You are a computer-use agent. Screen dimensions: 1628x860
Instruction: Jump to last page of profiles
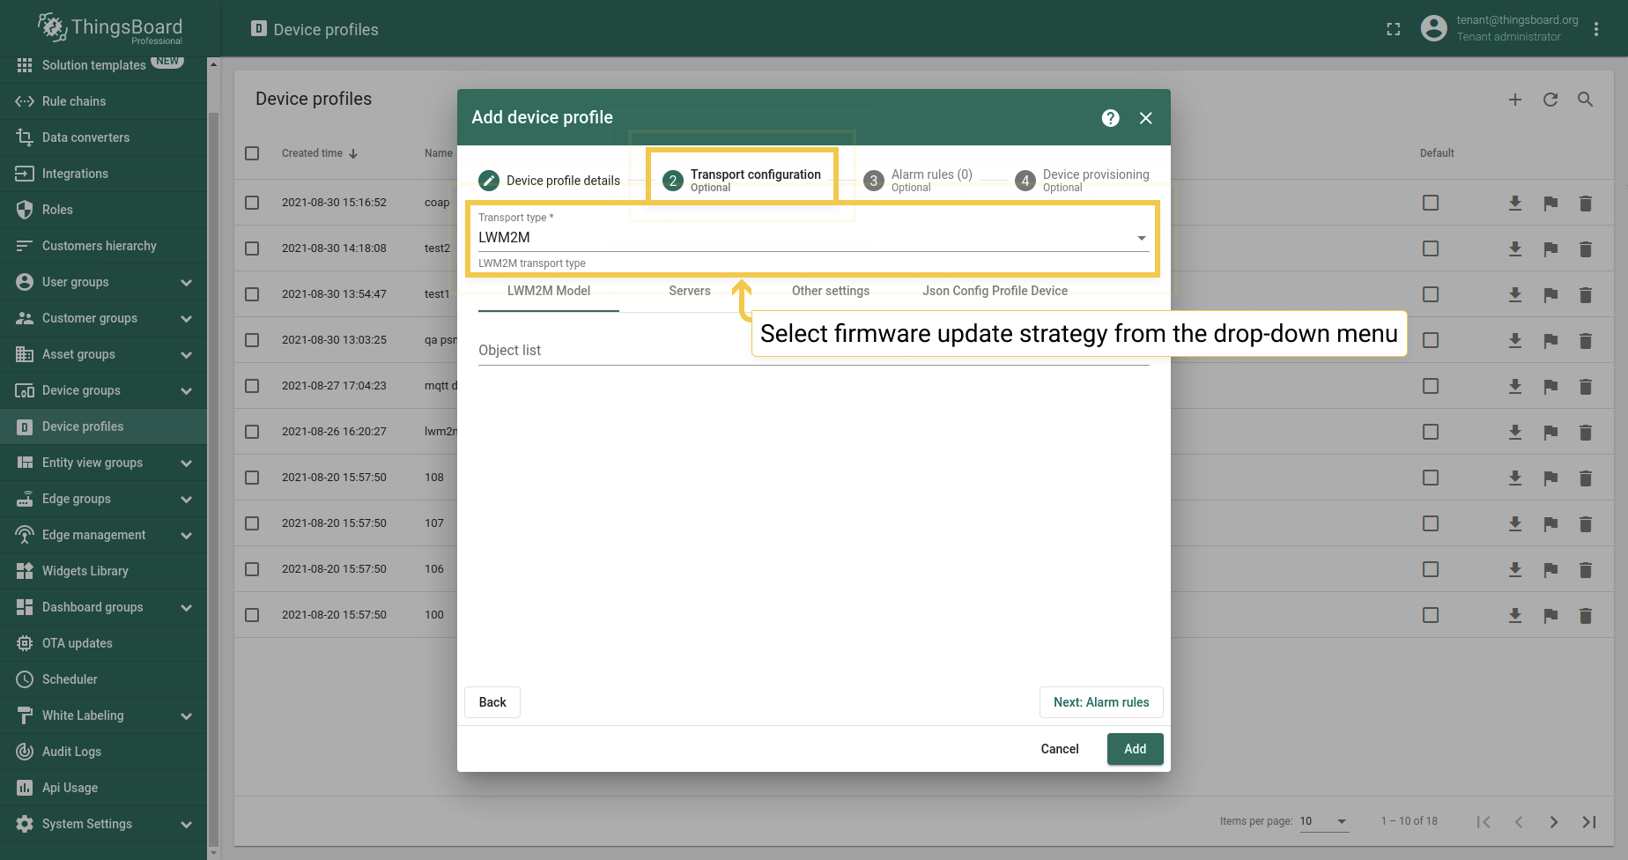point(1589,822)
